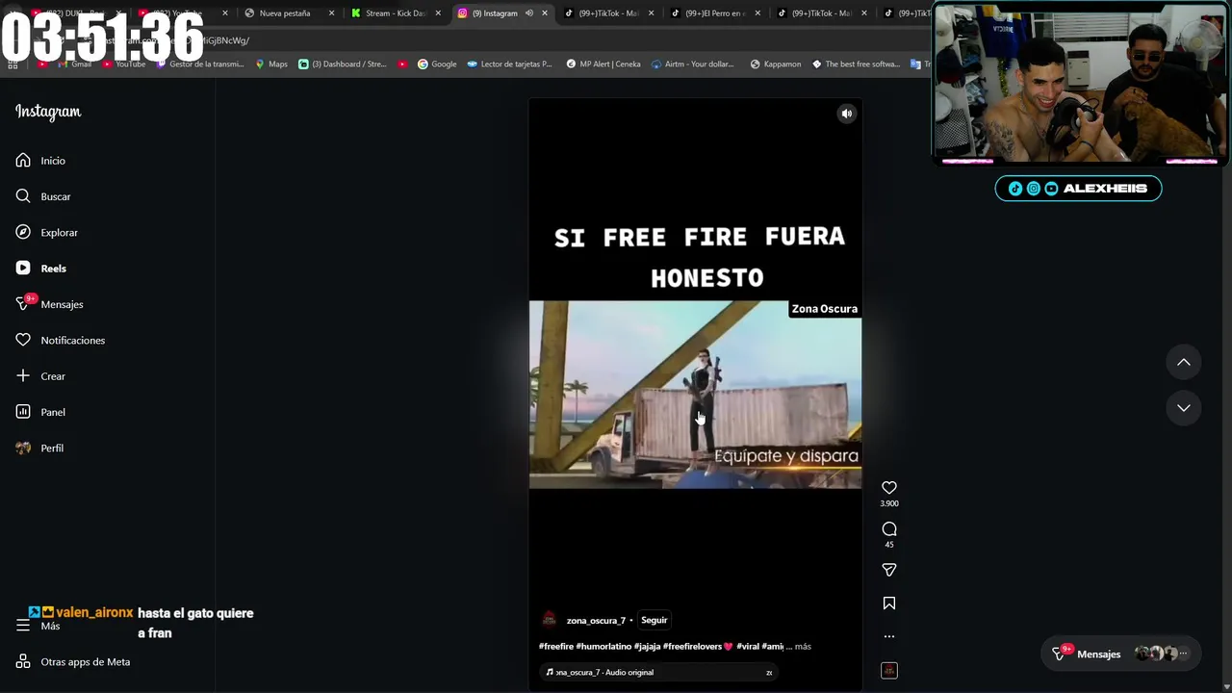Share the reel with paper-plane icon
This screenshot has width=1232, height=693.
(x=889, y=570)
